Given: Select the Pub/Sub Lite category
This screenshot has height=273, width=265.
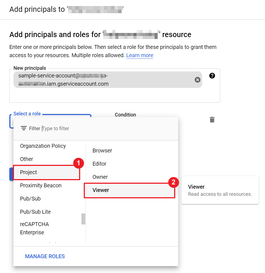Looking at the screenshot, I should pos(35,212).
